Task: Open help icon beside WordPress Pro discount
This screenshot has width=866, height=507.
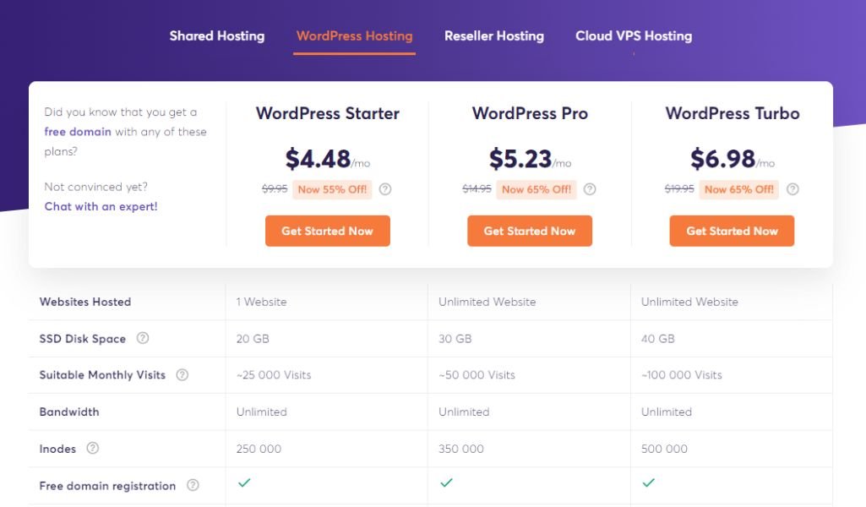Action: [x=590, y=189]
